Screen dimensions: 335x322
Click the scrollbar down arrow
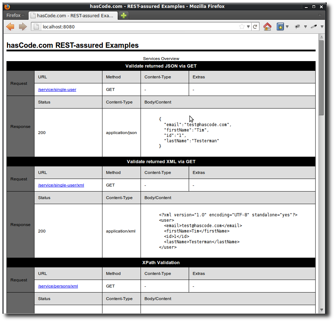point(321,309)
